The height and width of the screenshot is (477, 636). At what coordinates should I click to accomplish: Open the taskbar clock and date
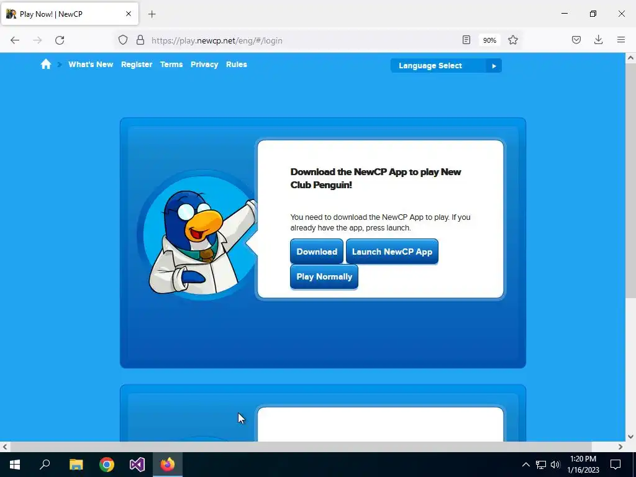pos(583,465)
